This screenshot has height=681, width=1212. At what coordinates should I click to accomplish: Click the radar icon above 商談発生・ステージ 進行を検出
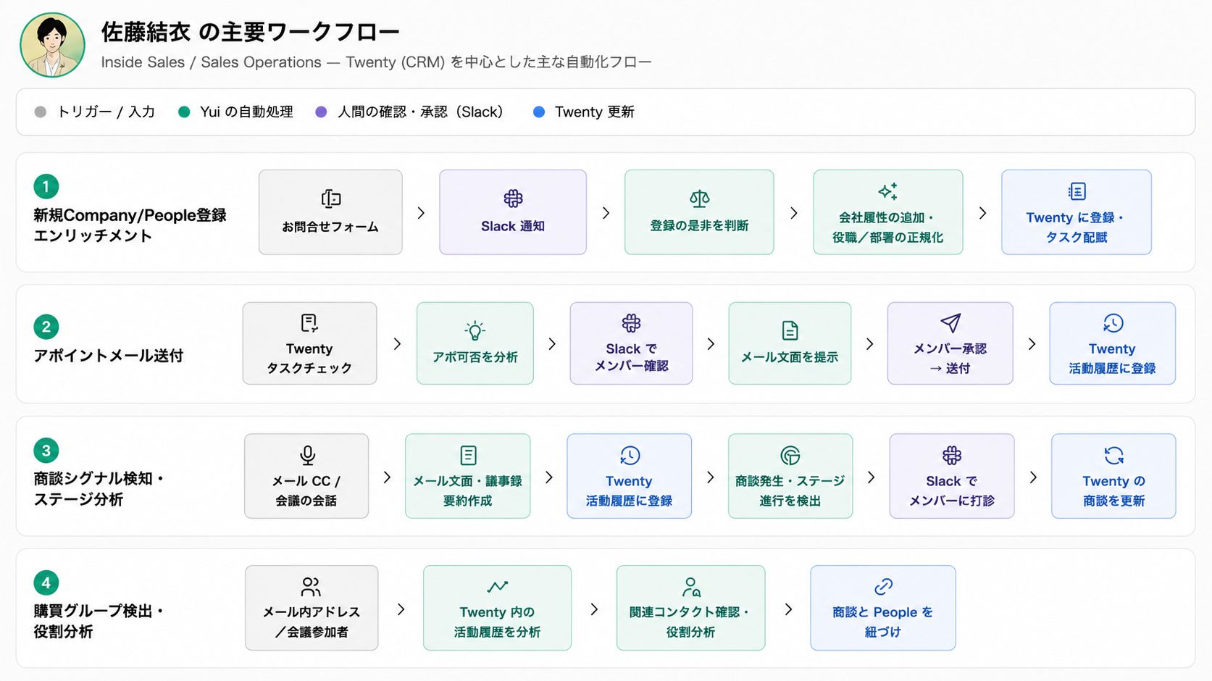coord(790,455)
